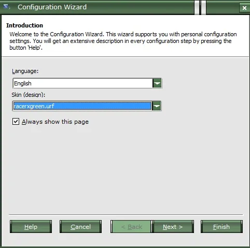
Task: Click the Skin (design) label
Action: coord(29,95)
